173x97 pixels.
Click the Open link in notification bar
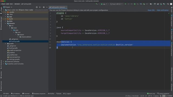151,10
